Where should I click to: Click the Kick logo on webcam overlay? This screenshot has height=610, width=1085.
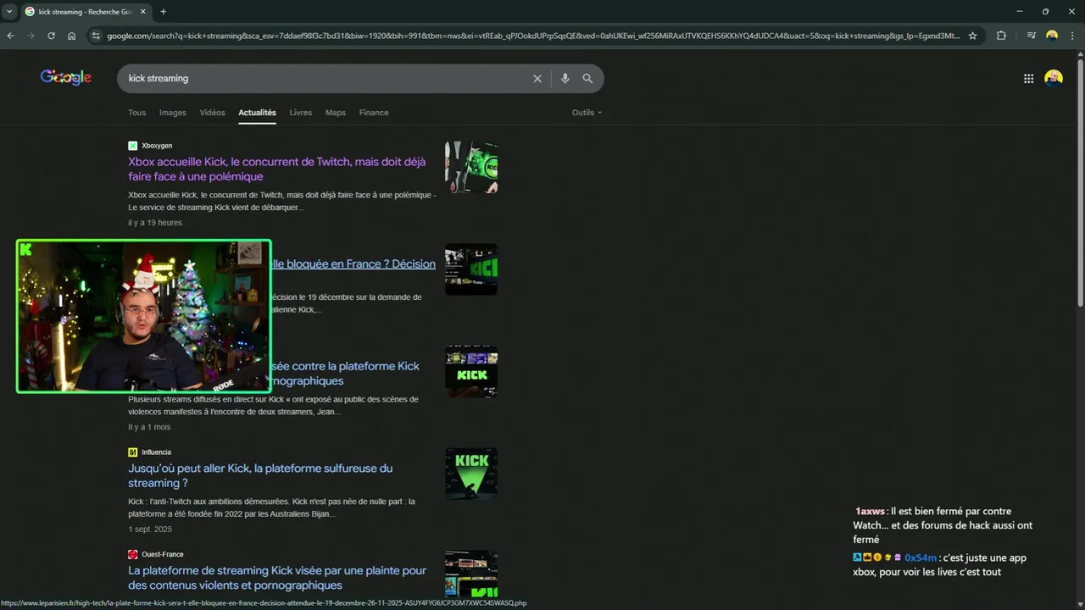coord(26,250)
